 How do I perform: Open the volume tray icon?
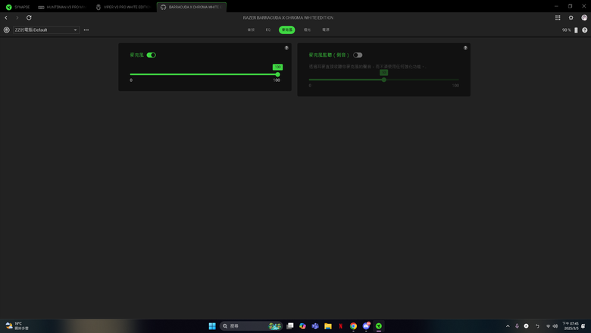(555, 326)
